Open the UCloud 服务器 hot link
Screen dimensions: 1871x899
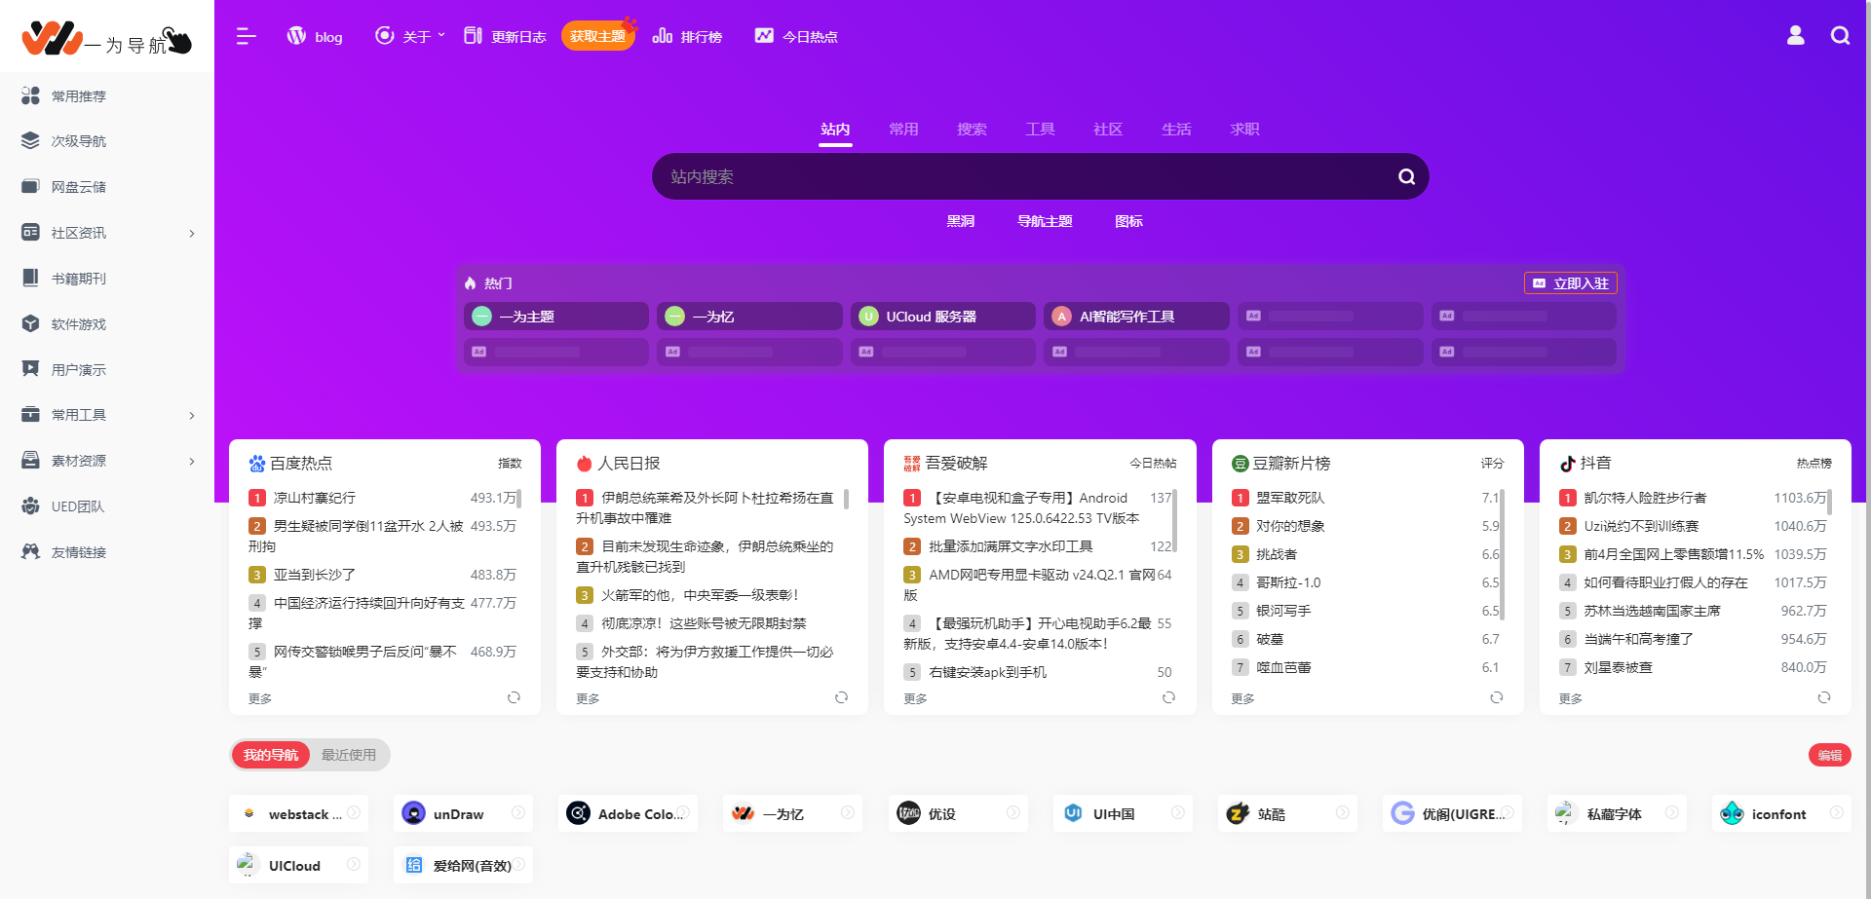click(942, 317)
